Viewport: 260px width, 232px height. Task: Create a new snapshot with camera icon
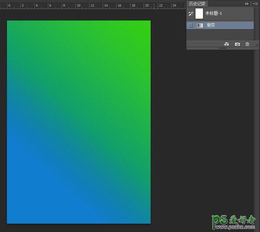237,44
